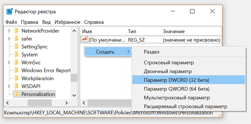The width and height of the screenshot is (251, 124).
Task: Select the System key label
Action: point(29,55)
